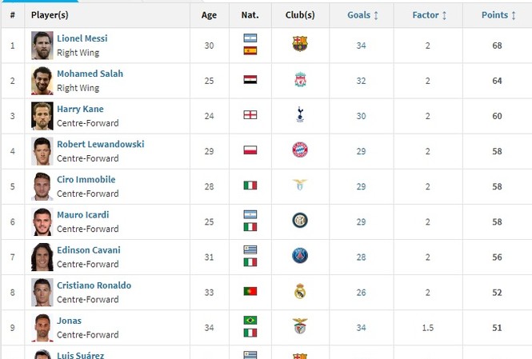Click the Tottenham Hotspur club crest
The height and width of the screenshot is (359, 532).
point(300,114)
